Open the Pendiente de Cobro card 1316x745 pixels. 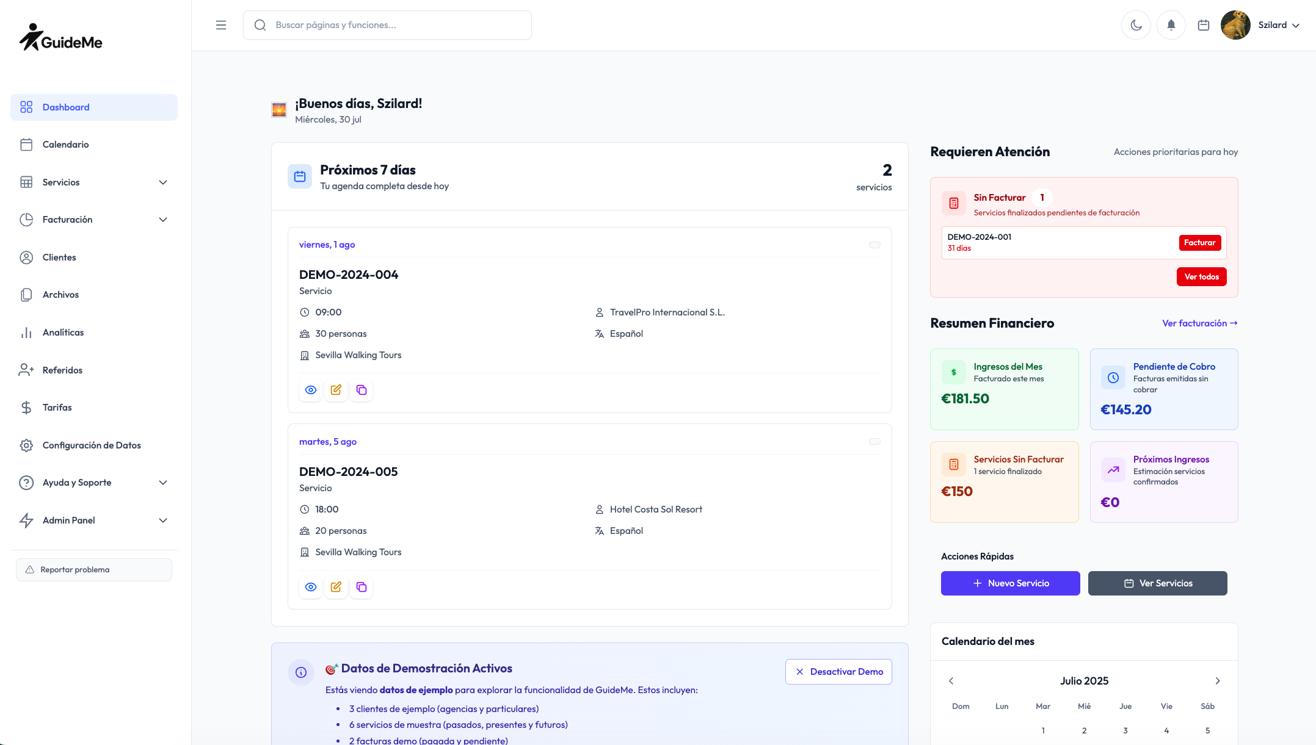click(1164, 389)
